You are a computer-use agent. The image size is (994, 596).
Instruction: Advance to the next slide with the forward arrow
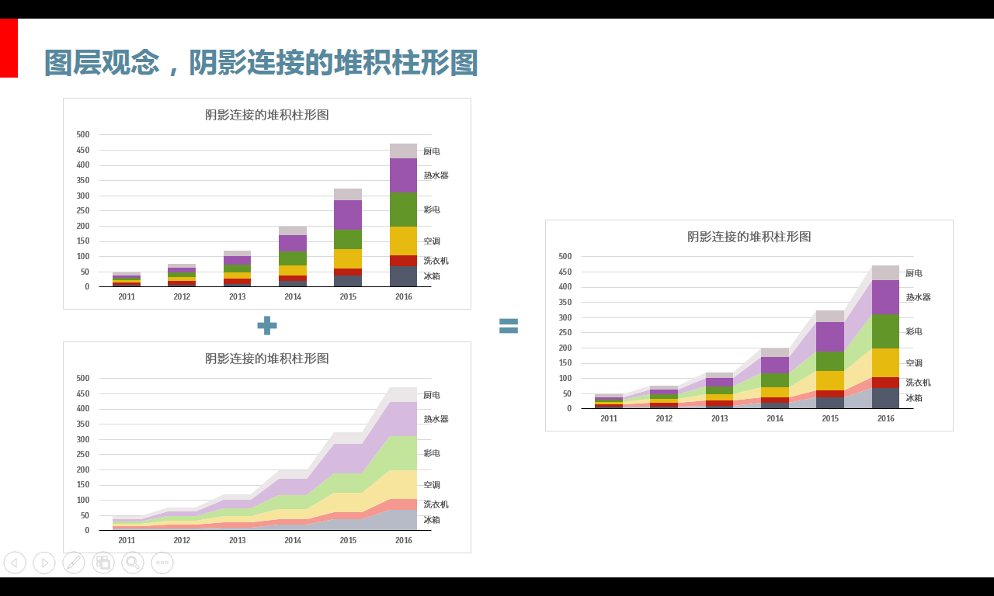pos(44,563)
